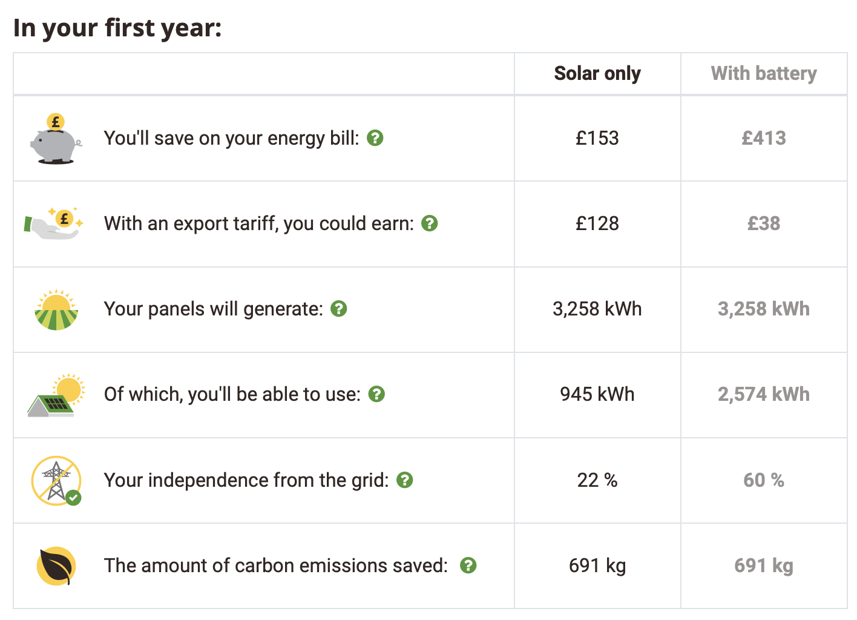Click the hand with coin export icon
Image resolution: width=857 pixels, height=620 pixels.
tap(54, 223)
